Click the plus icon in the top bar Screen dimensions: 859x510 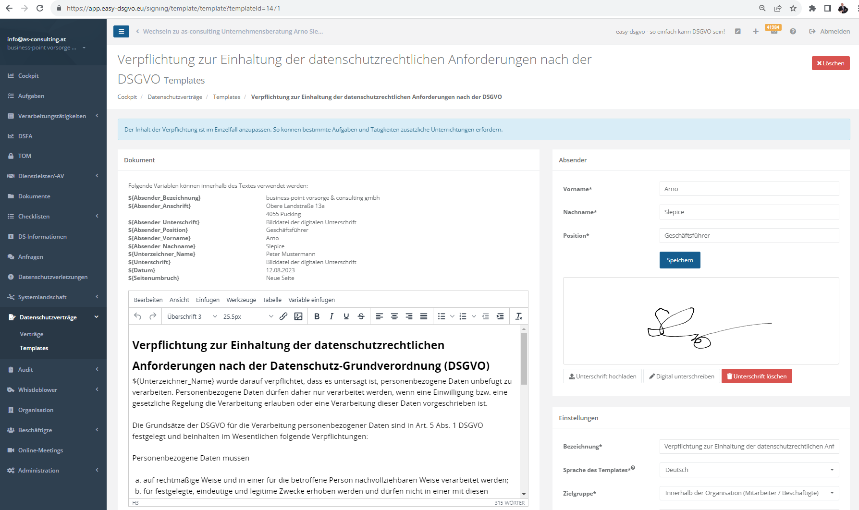pos(756,31)
